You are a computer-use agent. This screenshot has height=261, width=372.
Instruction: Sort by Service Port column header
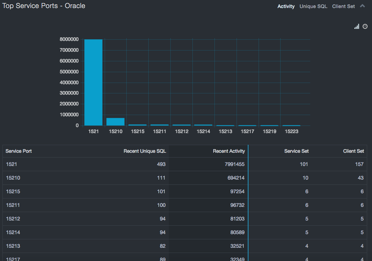tap(19, 151)
